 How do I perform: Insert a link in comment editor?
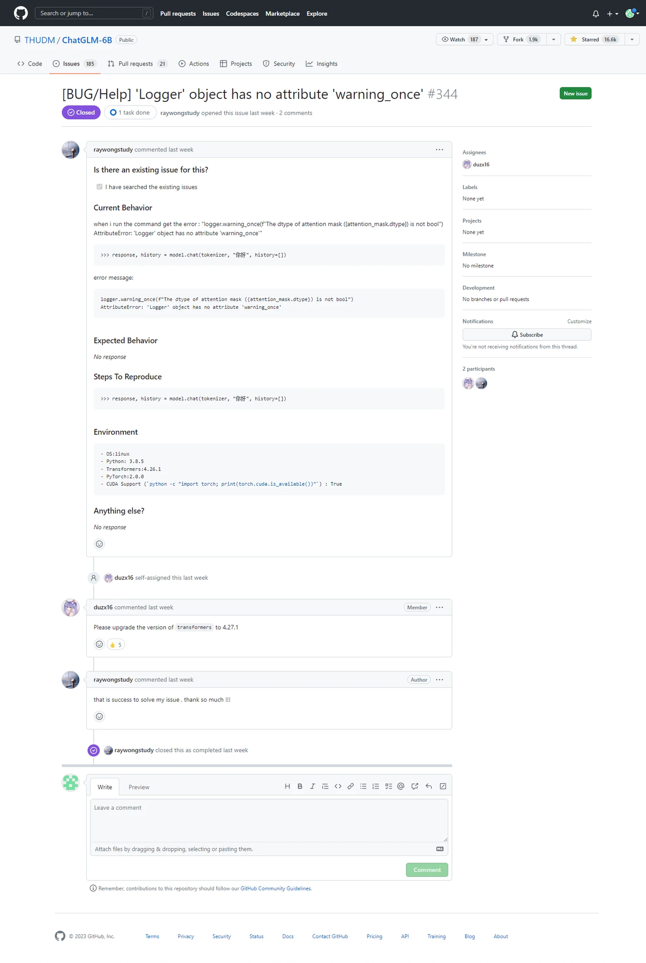[x=351, y=786]
